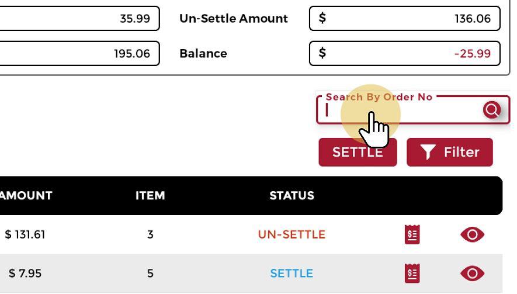Image resolution: width=517 pixels, height=294 pixels.
Task: Open the Filter options
Action: tap(450, 153)
